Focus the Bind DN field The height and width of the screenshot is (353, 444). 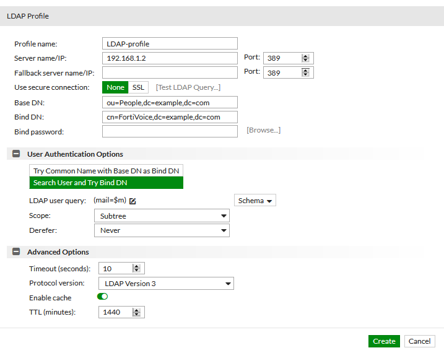(170, 117)
